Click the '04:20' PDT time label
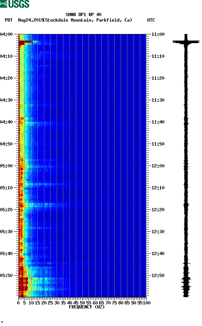Viewport: 202px width, 326px height. tap(7, 78)
